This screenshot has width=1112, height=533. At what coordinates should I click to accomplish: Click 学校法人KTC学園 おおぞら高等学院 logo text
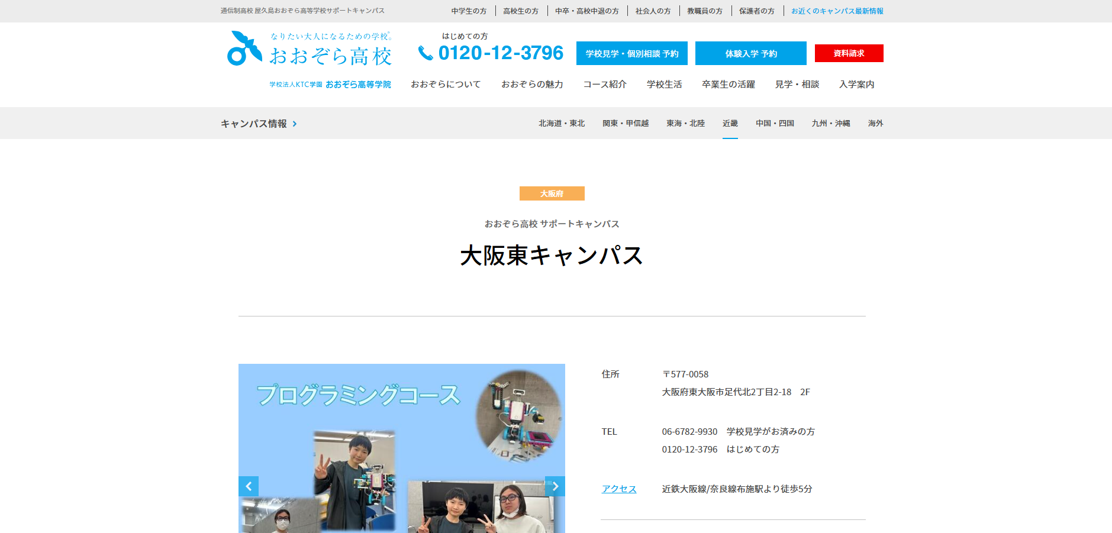coord(330,85)
